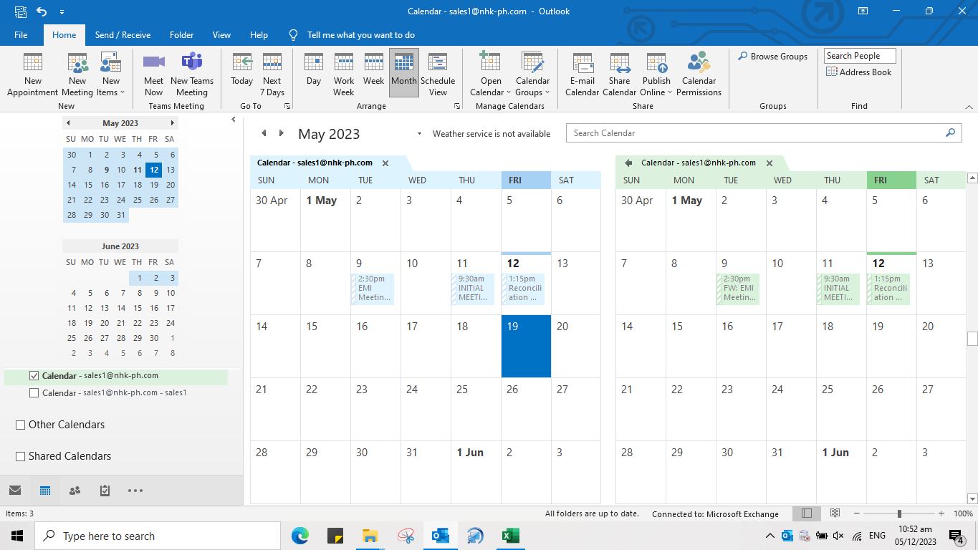Open Publish Online dropdown
The image size is (978, 550).
[656, 74]
